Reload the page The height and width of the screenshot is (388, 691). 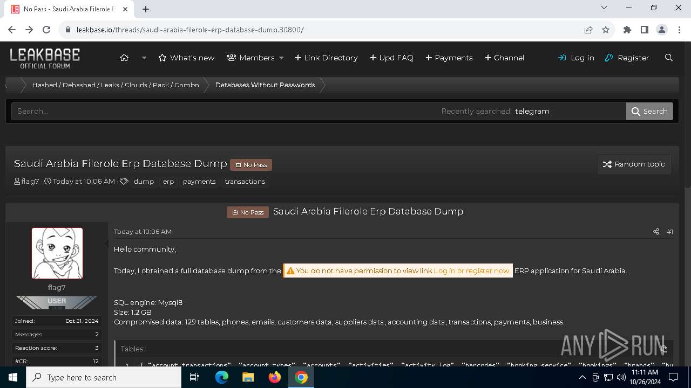(46, 30)
